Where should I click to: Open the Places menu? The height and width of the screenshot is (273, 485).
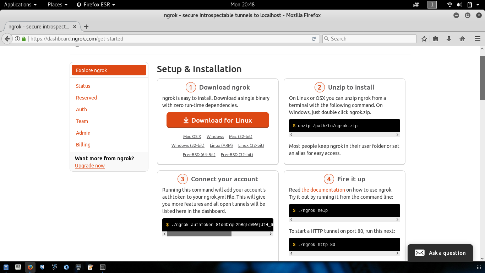point(58,5)
